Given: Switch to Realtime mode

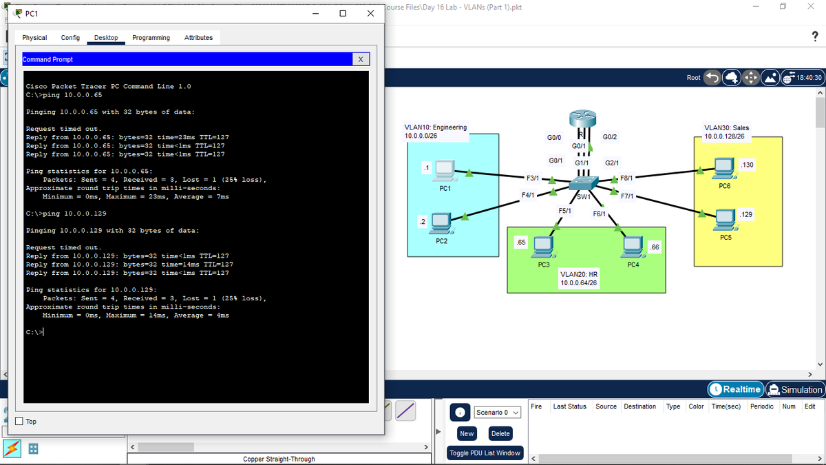Looking at the screenshot, I should click(736, 389).
